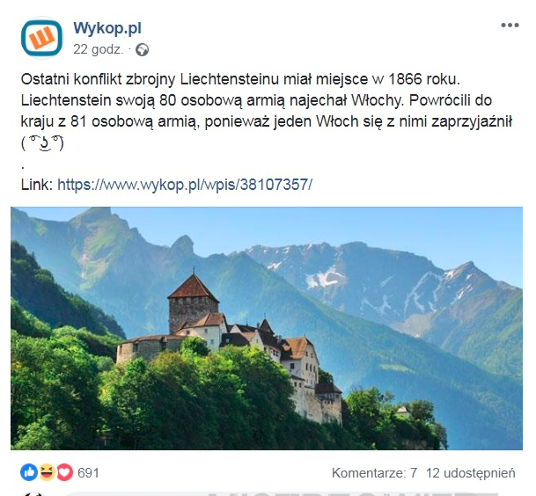Click the red-roofed castle tower in photo

[193, 301]
